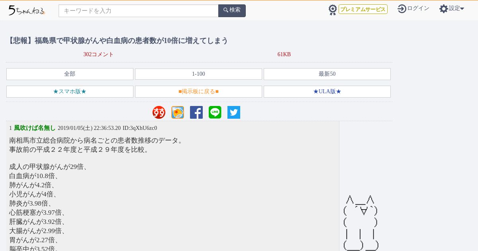Open the プレミアムサービス link
This screenshot has height=251, width=478.
363,9
